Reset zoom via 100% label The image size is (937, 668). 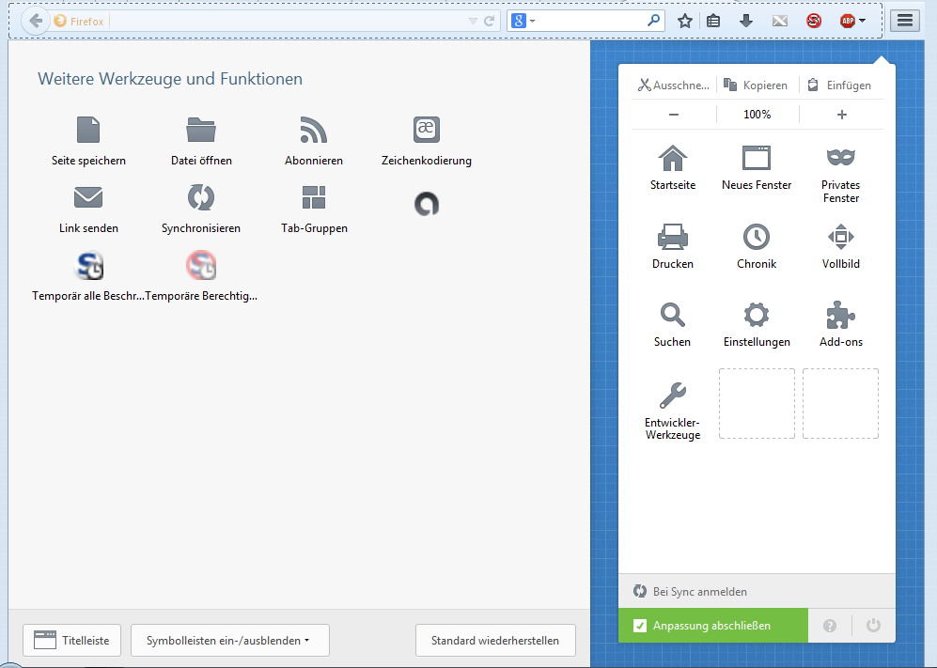click(757, 115)
